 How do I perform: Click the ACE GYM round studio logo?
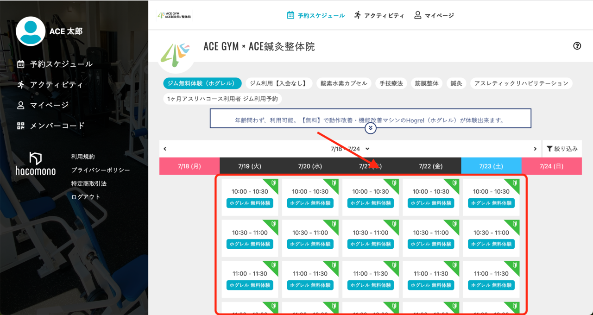click(x=176, y=55)
